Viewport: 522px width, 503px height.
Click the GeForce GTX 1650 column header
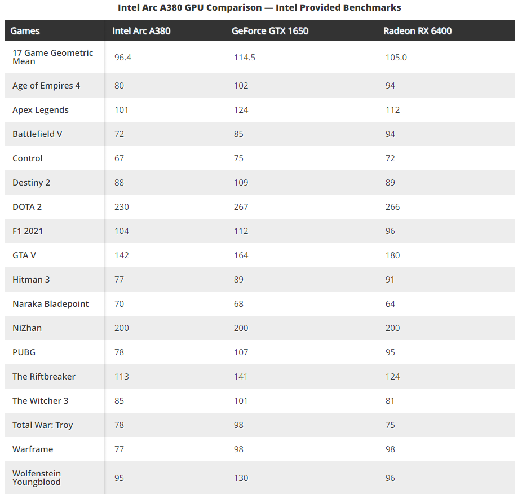pos(270,31)
